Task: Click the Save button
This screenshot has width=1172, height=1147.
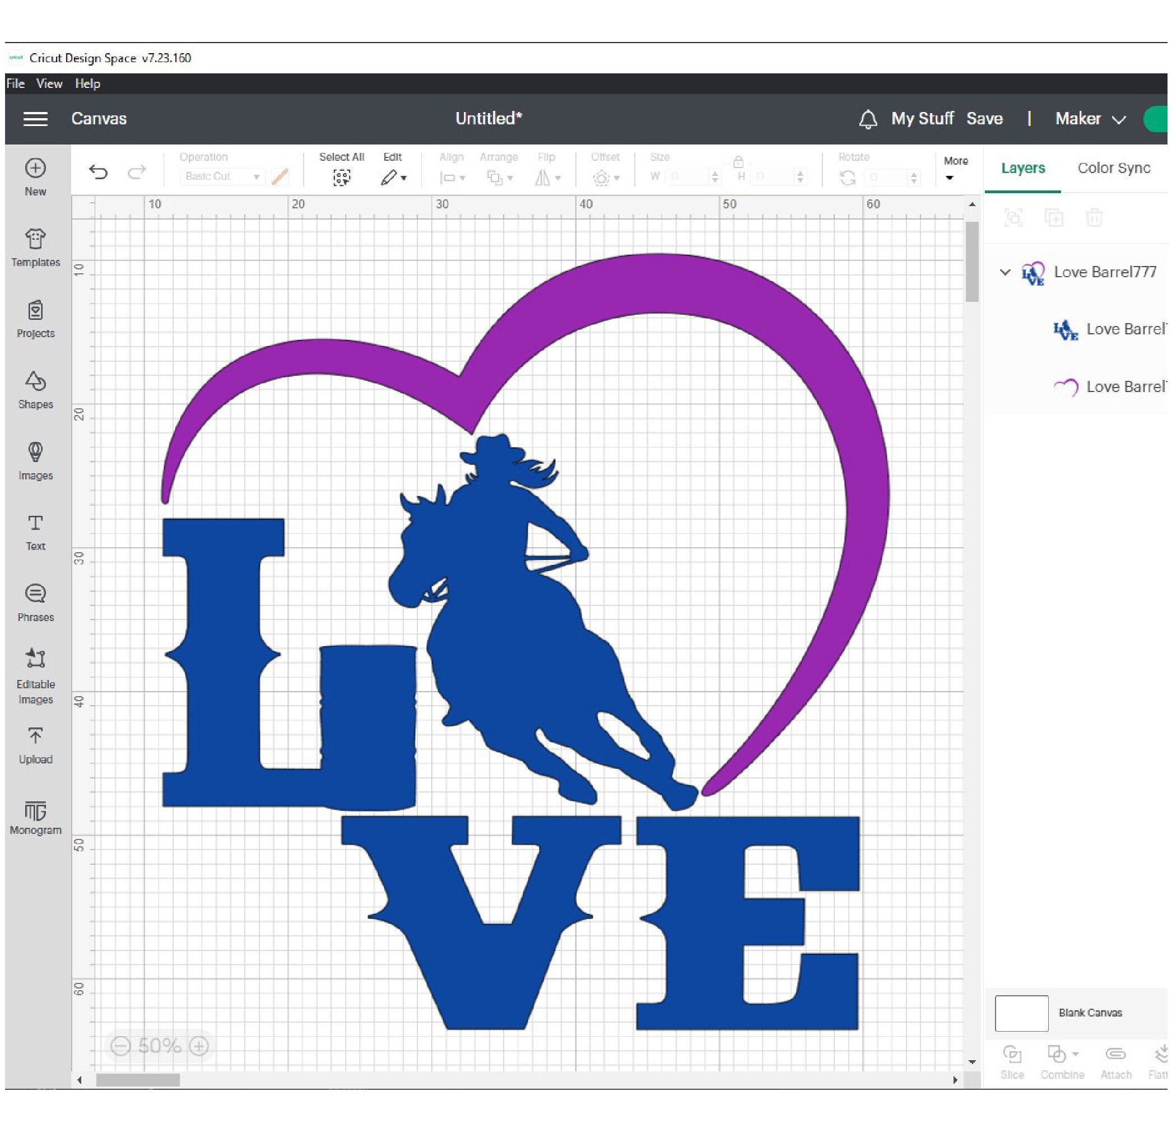Action: pos(985,119)
